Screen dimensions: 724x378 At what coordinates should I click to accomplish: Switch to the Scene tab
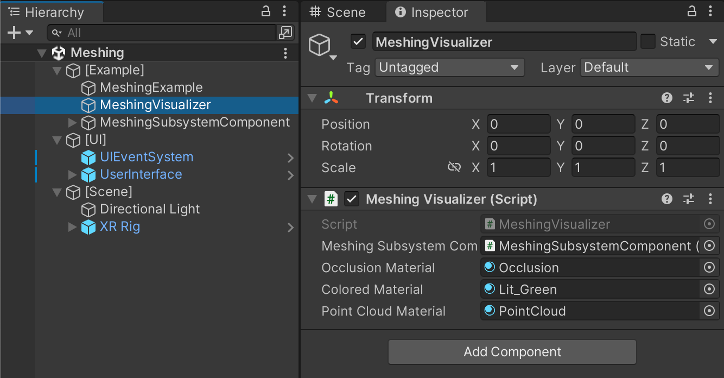pos(343,11)
